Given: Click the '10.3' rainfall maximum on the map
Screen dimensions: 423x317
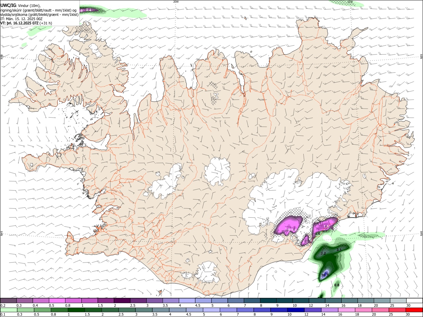Looking at the screenshot, I should 325,275.
